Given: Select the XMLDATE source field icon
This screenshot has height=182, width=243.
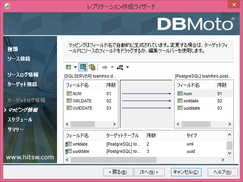Looking at the screenshot, I should click(69, 101).
